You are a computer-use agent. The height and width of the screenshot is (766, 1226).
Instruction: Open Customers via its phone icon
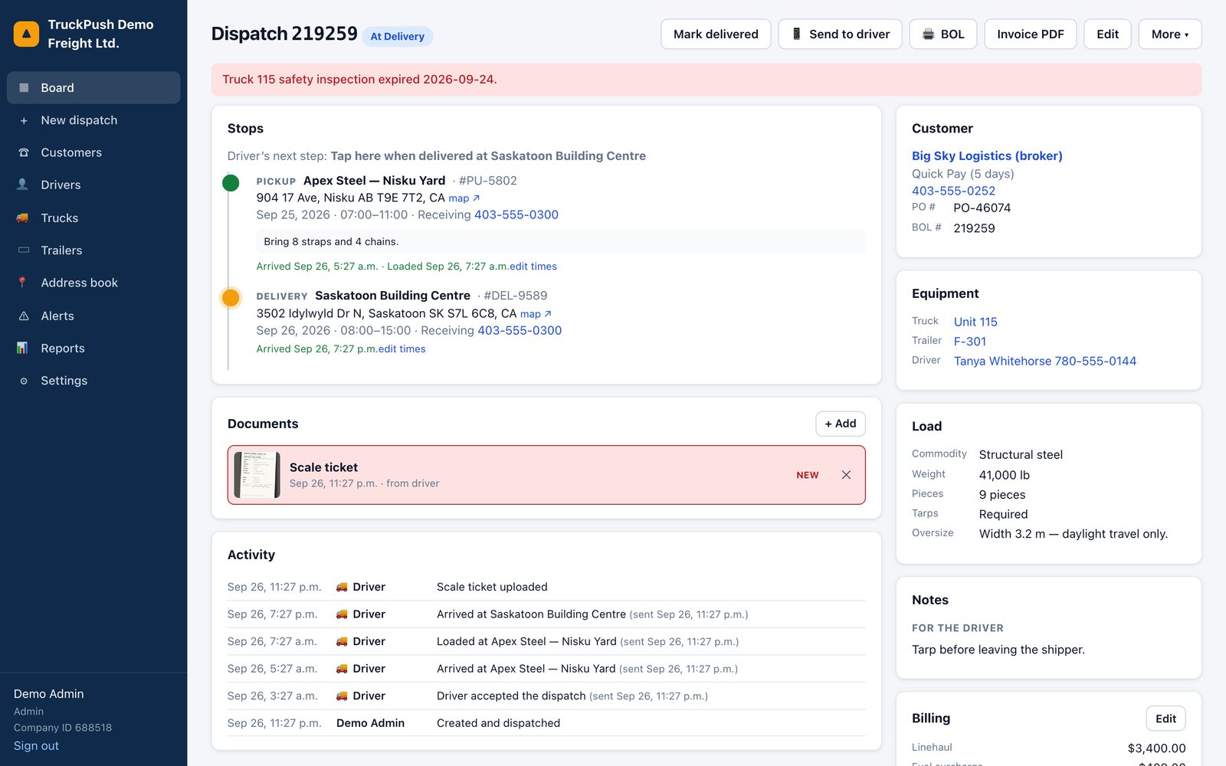click(24, 152)
